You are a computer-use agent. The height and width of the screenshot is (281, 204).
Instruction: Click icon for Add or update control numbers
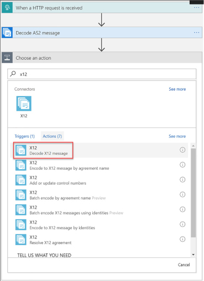pyautogui.click(x=21, y=180)
